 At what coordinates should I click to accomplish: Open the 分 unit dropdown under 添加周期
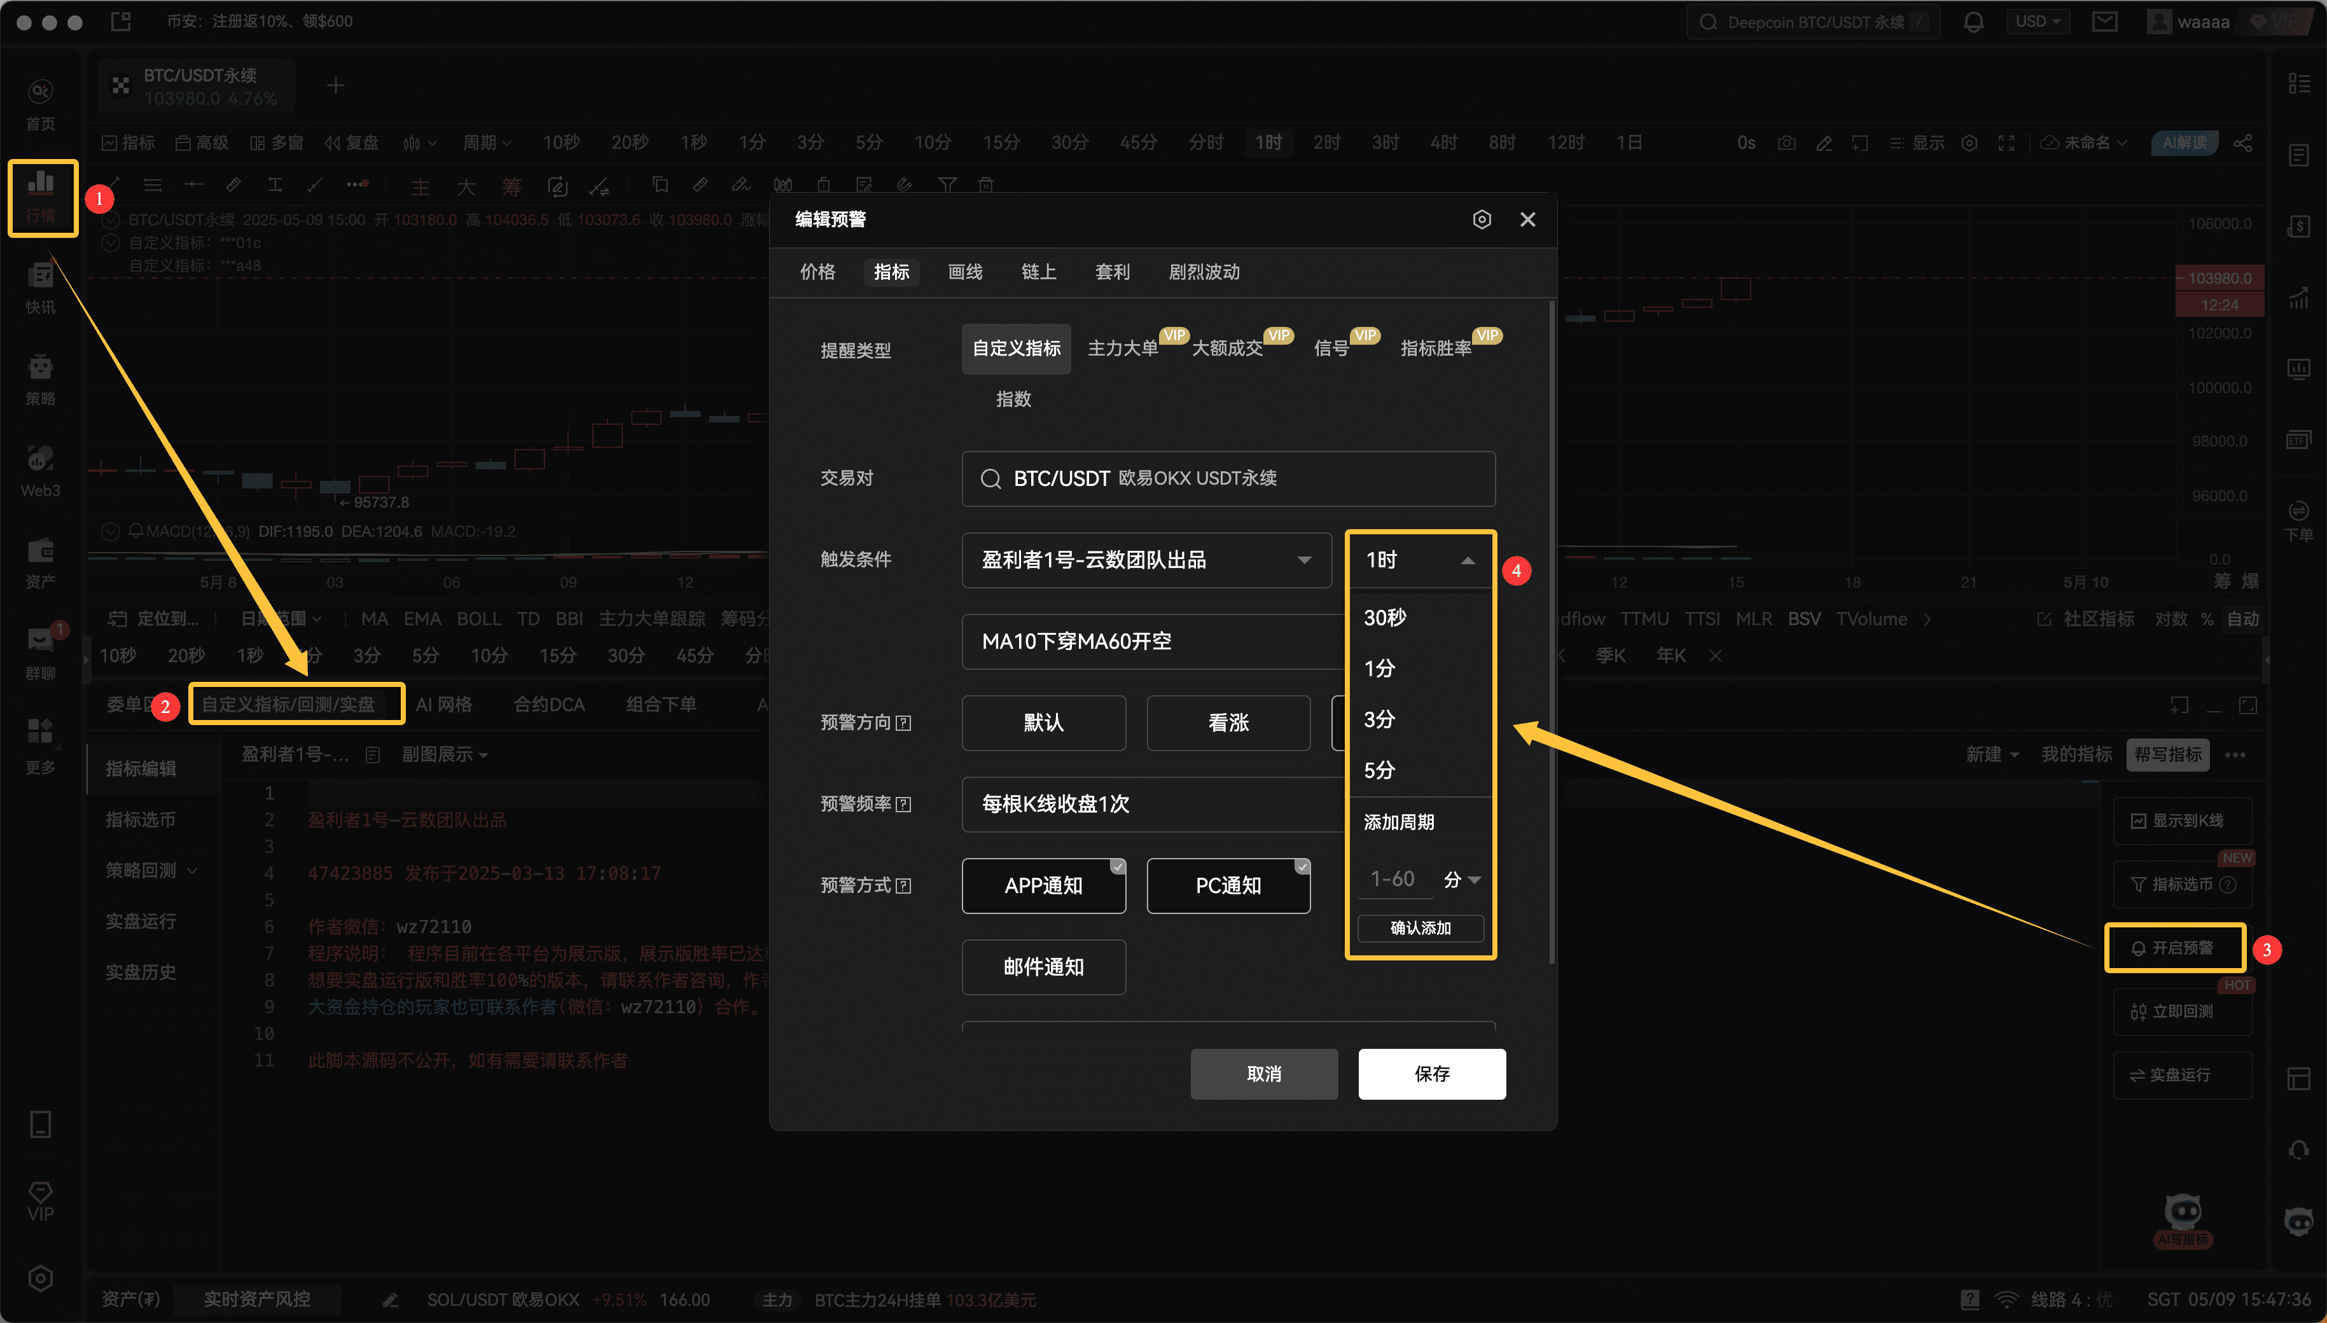point(1462,880)
